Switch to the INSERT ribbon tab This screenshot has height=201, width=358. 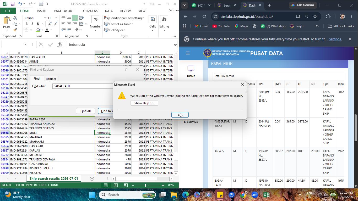click(42, 11)
